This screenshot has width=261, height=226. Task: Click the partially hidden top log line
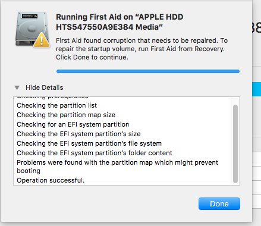pyautogui.click(x=52, y=98)
